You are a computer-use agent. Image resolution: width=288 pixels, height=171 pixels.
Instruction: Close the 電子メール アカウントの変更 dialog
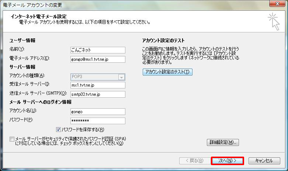click(277, 4)
